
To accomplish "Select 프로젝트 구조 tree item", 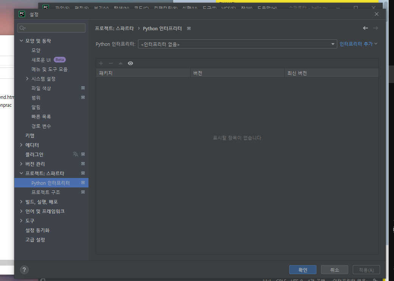I will coord(46,192).
